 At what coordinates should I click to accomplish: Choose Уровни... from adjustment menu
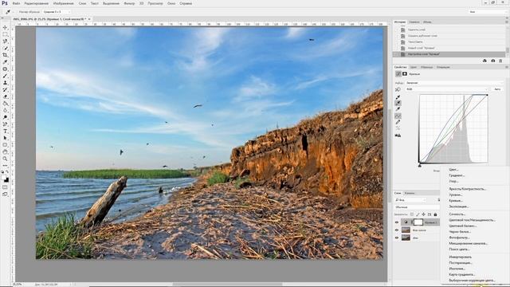[456, 195]
